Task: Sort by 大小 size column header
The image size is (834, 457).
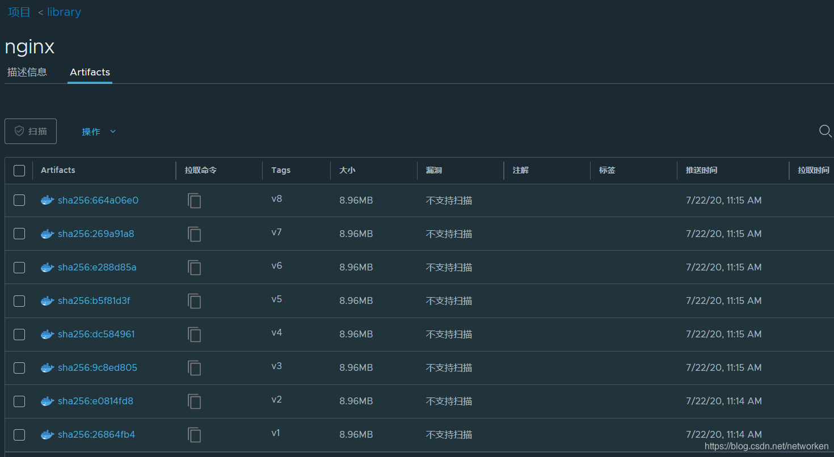Action: [347, 170]
